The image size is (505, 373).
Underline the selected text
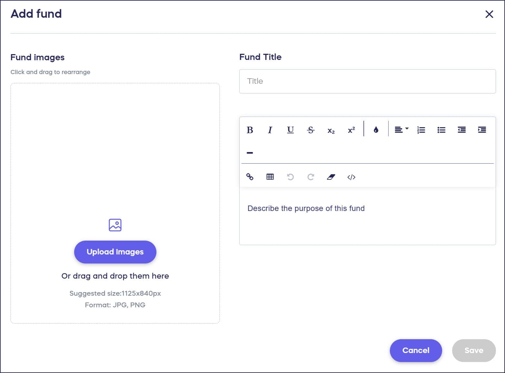coord(290,130)
